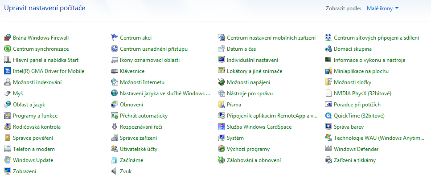Open Nástroje pro správu link
Image resolution: width=431 pixels, height=183 pixels.
(250, 94)
